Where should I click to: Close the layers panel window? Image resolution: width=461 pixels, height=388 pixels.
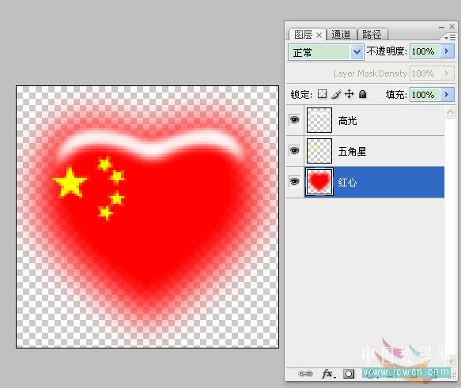tap(452, 26)
